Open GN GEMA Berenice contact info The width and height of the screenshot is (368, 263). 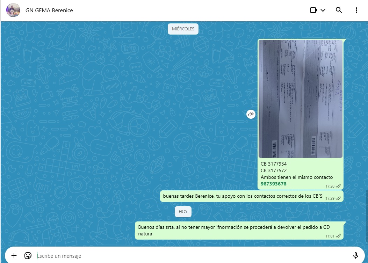(49, 10)
